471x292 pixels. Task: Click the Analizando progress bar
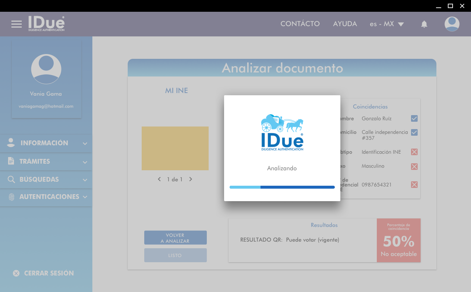click(282, 187)
